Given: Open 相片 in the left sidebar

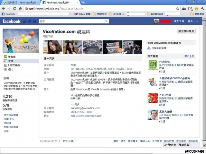Looking at the screenshot, I should coord(8,69).
